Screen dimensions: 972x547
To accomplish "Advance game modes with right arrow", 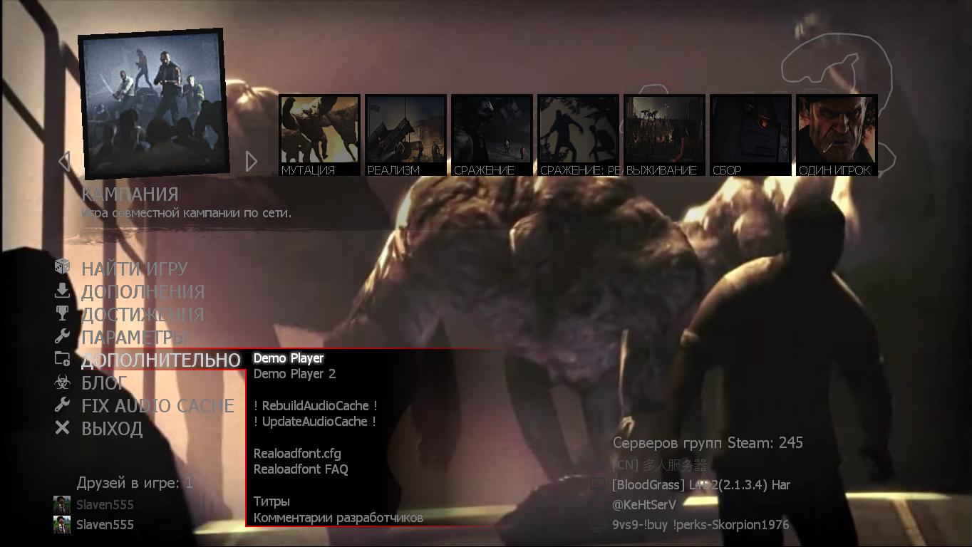I will pyautogui.click(x=251, y=161).
